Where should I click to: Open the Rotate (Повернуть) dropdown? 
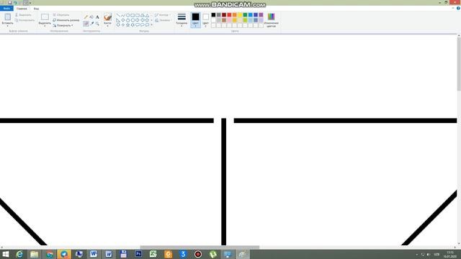tap(63, 26)
